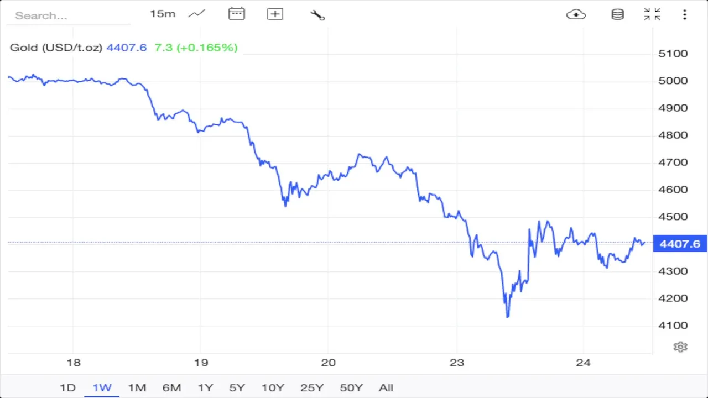
Task: Toggle the fullscreen collapse arrows icon
Action: (x=652, y=14)
